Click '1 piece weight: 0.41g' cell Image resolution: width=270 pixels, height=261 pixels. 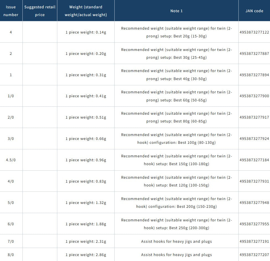[x=86, y=96]
